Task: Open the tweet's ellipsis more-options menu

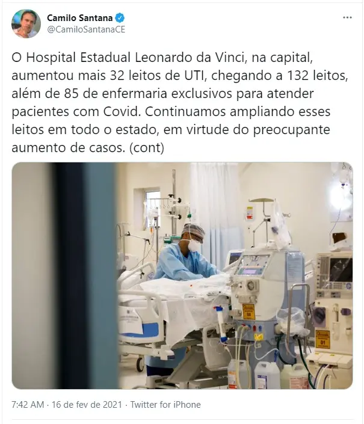Action: pos(347,17)
